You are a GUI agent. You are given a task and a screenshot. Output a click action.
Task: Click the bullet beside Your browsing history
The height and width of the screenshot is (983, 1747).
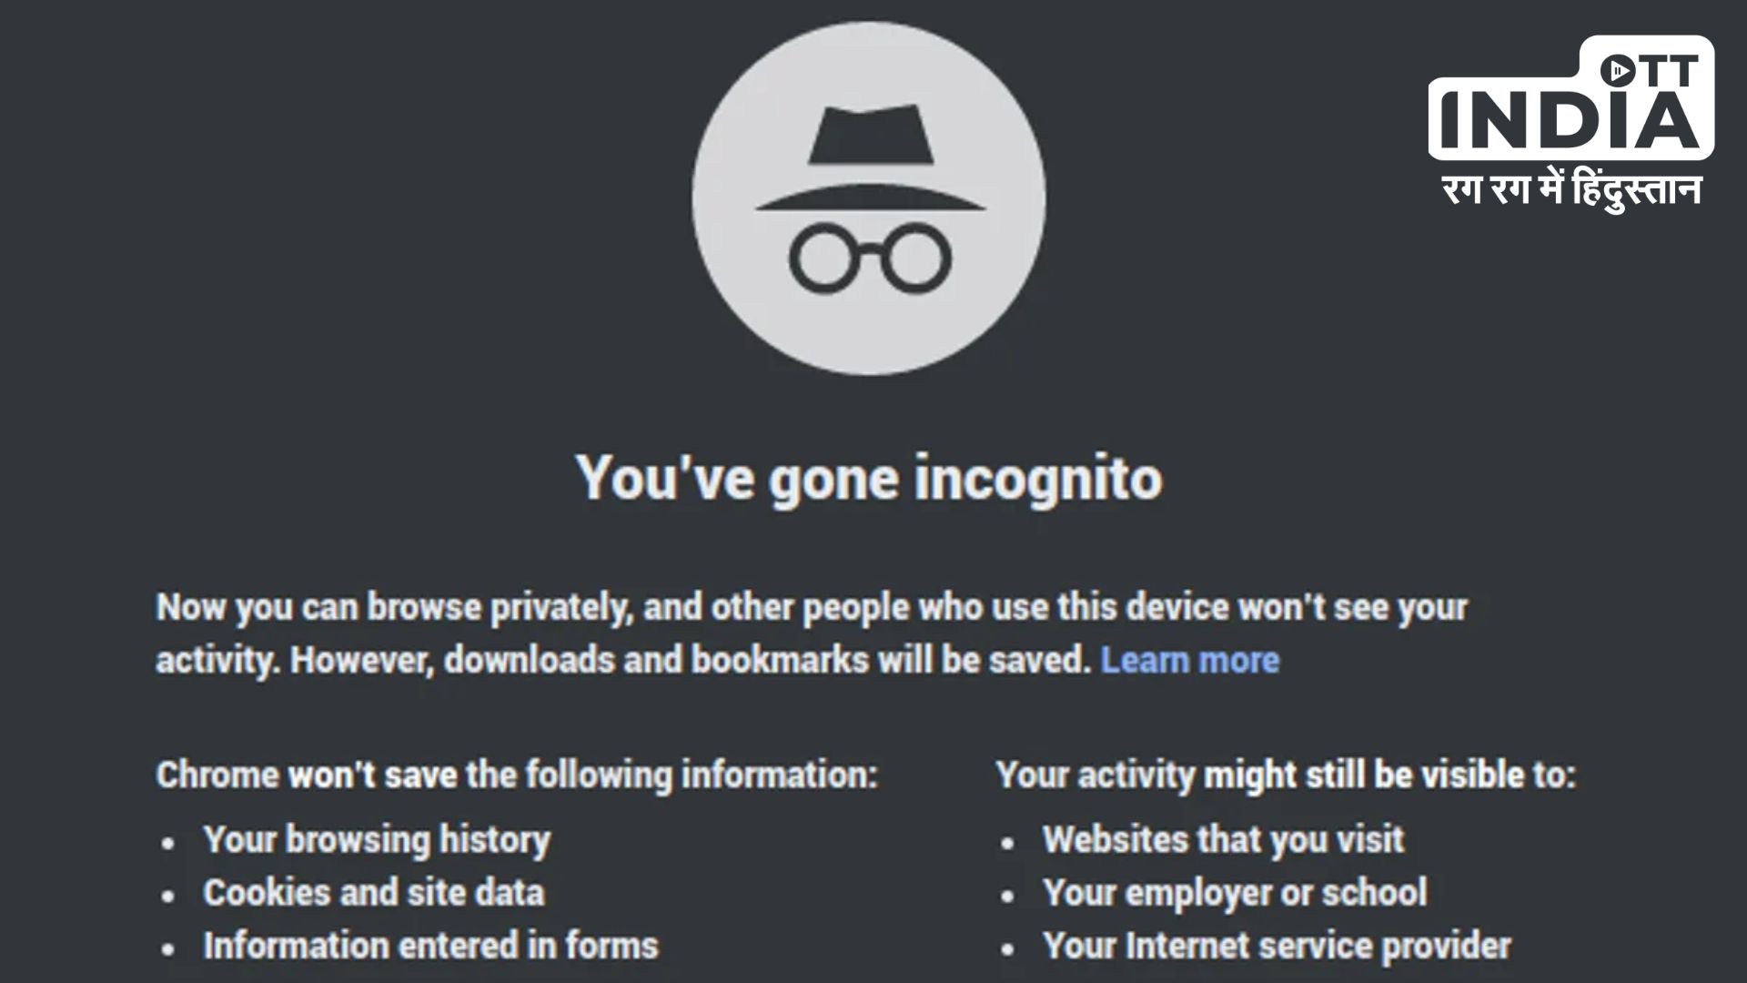click(x=168, y=843)
